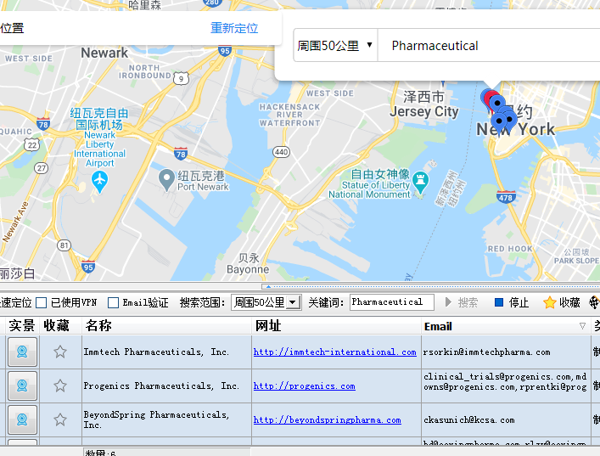Open the progenics.com link
600x456 pixels.
pos(304,386)
